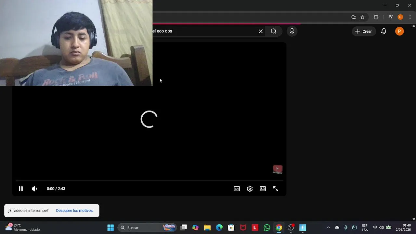
Task: Open McAfee from taskbar
Action: pyautogui.click(x=243, y=227)
